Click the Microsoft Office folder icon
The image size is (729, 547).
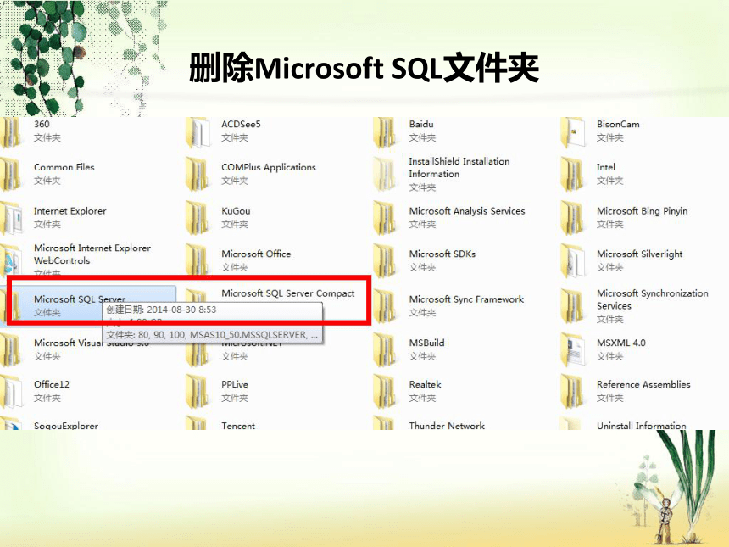pyautogui.click(x=198, y=260)
